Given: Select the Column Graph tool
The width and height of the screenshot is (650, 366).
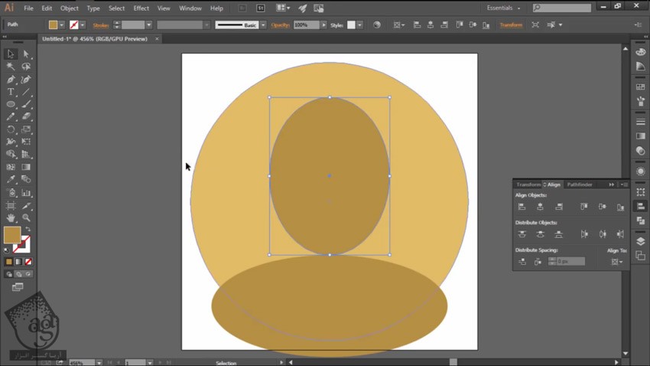Looking at the screenshot, I should coord(26,192).
